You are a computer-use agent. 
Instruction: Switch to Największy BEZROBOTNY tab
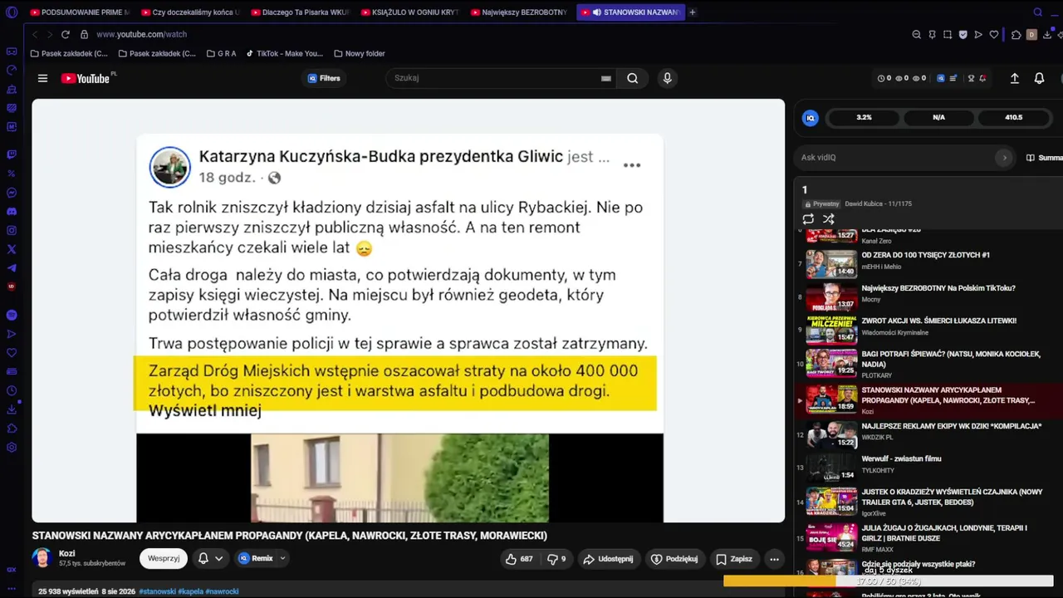[519, 12]
